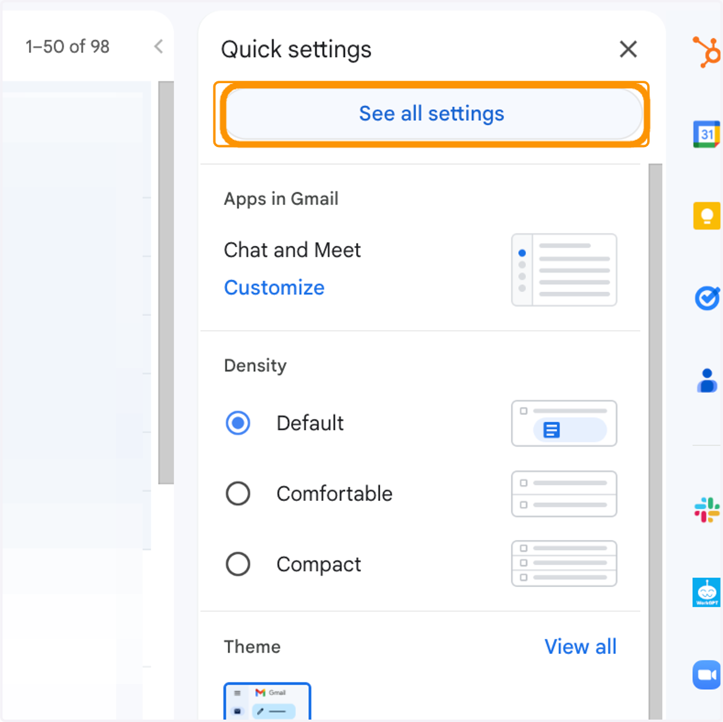Open the WorkGPT add-on icon
This screenshot has height=722, width=723.
707,592
